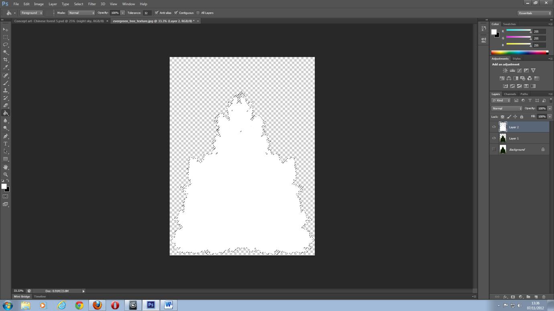
Task: Switch to the Channels tab
Action: click(510, 94)
